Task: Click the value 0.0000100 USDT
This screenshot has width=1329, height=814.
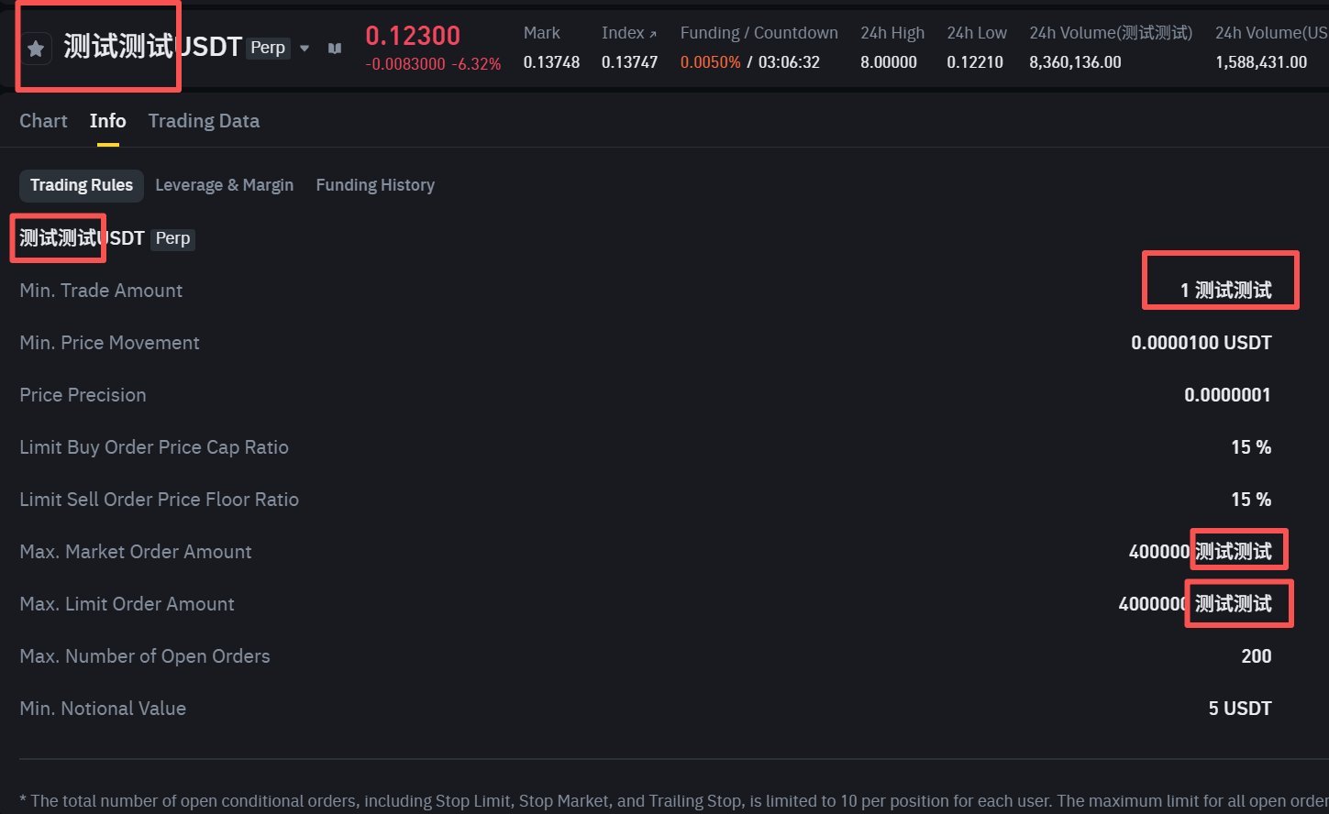Action: 1202,343
